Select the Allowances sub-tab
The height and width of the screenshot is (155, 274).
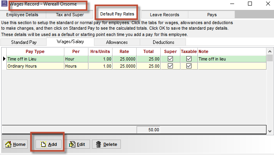(117, 42)
